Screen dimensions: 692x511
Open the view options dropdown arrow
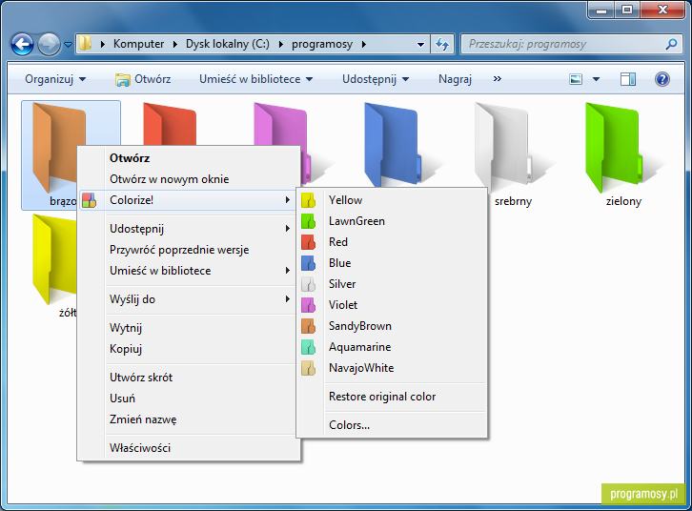[x=596, y=79]
